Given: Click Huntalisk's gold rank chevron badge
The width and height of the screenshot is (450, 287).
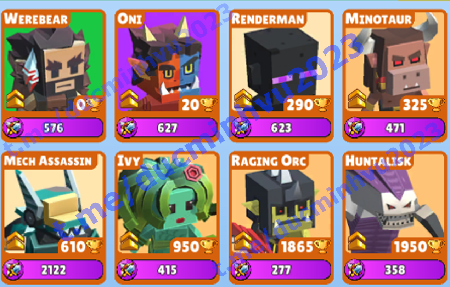Looking at the screenshot, I should [356, 241].
